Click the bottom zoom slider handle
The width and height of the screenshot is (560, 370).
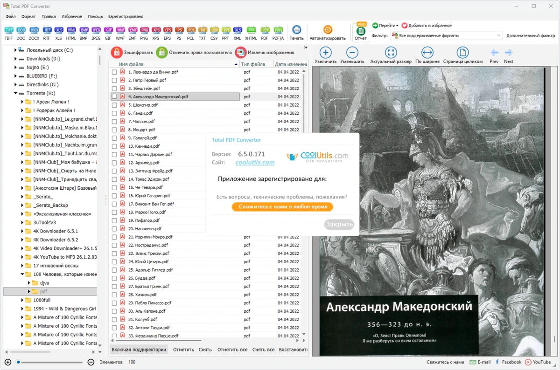point(19,362)
